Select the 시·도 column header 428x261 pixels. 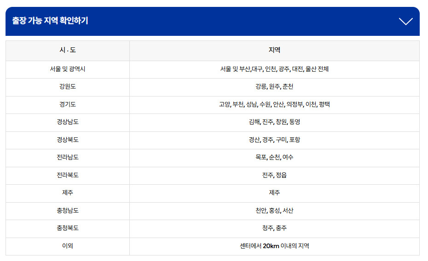[68, 50]
